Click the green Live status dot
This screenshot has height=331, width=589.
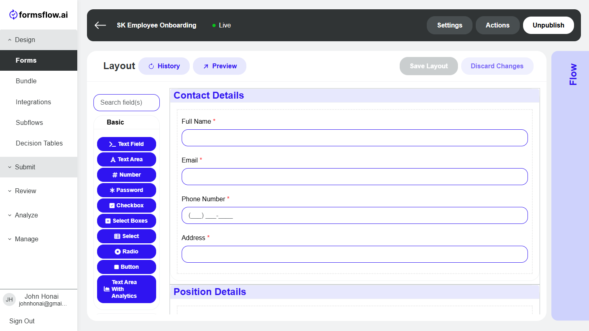point(214,25)
